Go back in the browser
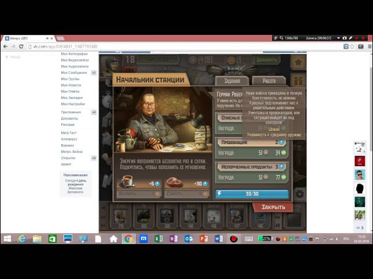The width and height of the screenshot is (373, 279). (5, 46)
